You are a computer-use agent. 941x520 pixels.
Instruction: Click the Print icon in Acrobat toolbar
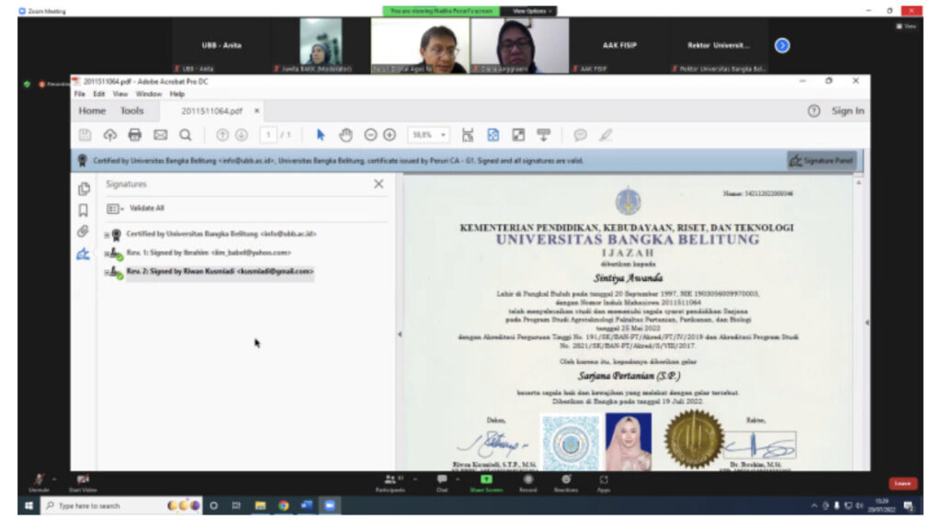click(134, 135)
